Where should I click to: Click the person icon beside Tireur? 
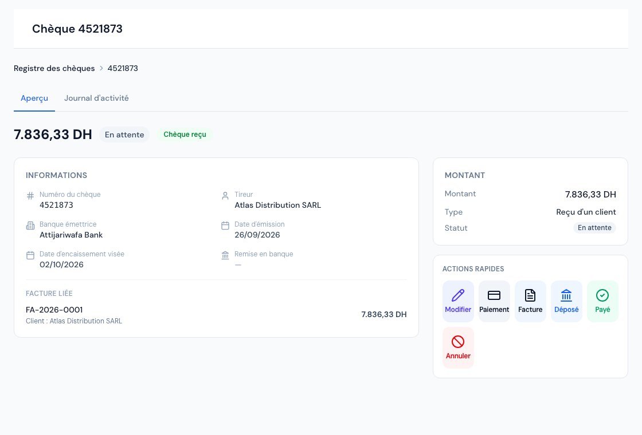coord(225,196)
